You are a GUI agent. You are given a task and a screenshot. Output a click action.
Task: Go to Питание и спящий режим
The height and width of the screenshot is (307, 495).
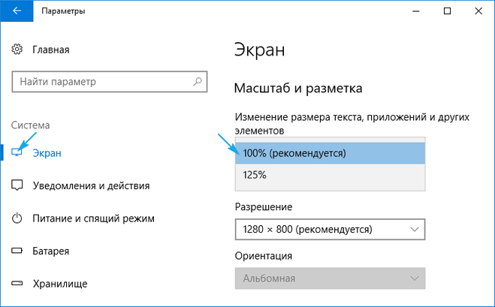pos(93,218)
